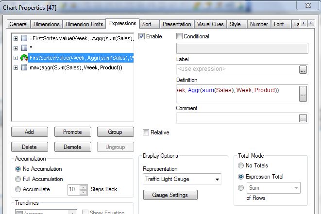The width and height of the screenshot is (321, 214).
Task: Click the Add button
Action: (x=30, y=132)
